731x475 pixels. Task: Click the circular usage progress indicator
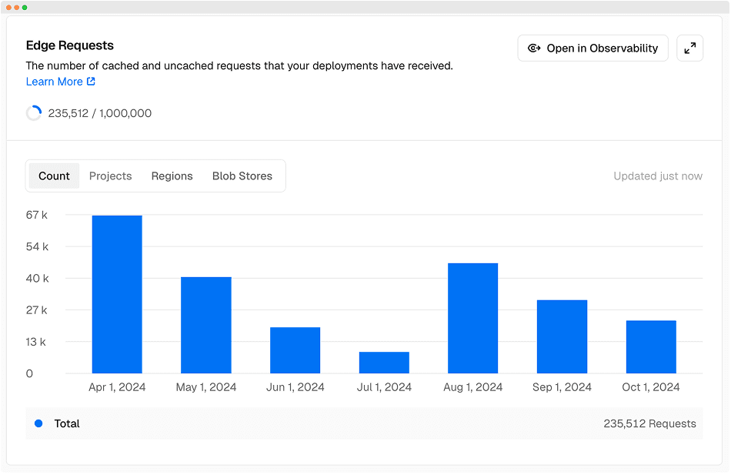tap(34, 113)
